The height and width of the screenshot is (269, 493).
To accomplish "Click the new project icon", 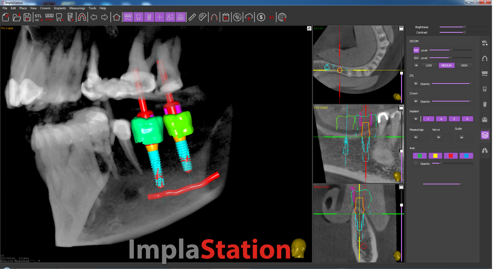I will coord(6,17).
